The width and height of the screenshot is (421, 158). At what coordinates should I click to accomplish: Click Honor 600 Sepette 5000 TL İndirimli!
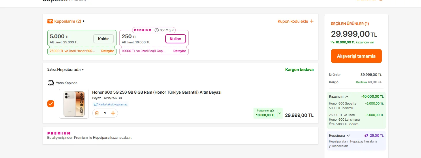343,106
